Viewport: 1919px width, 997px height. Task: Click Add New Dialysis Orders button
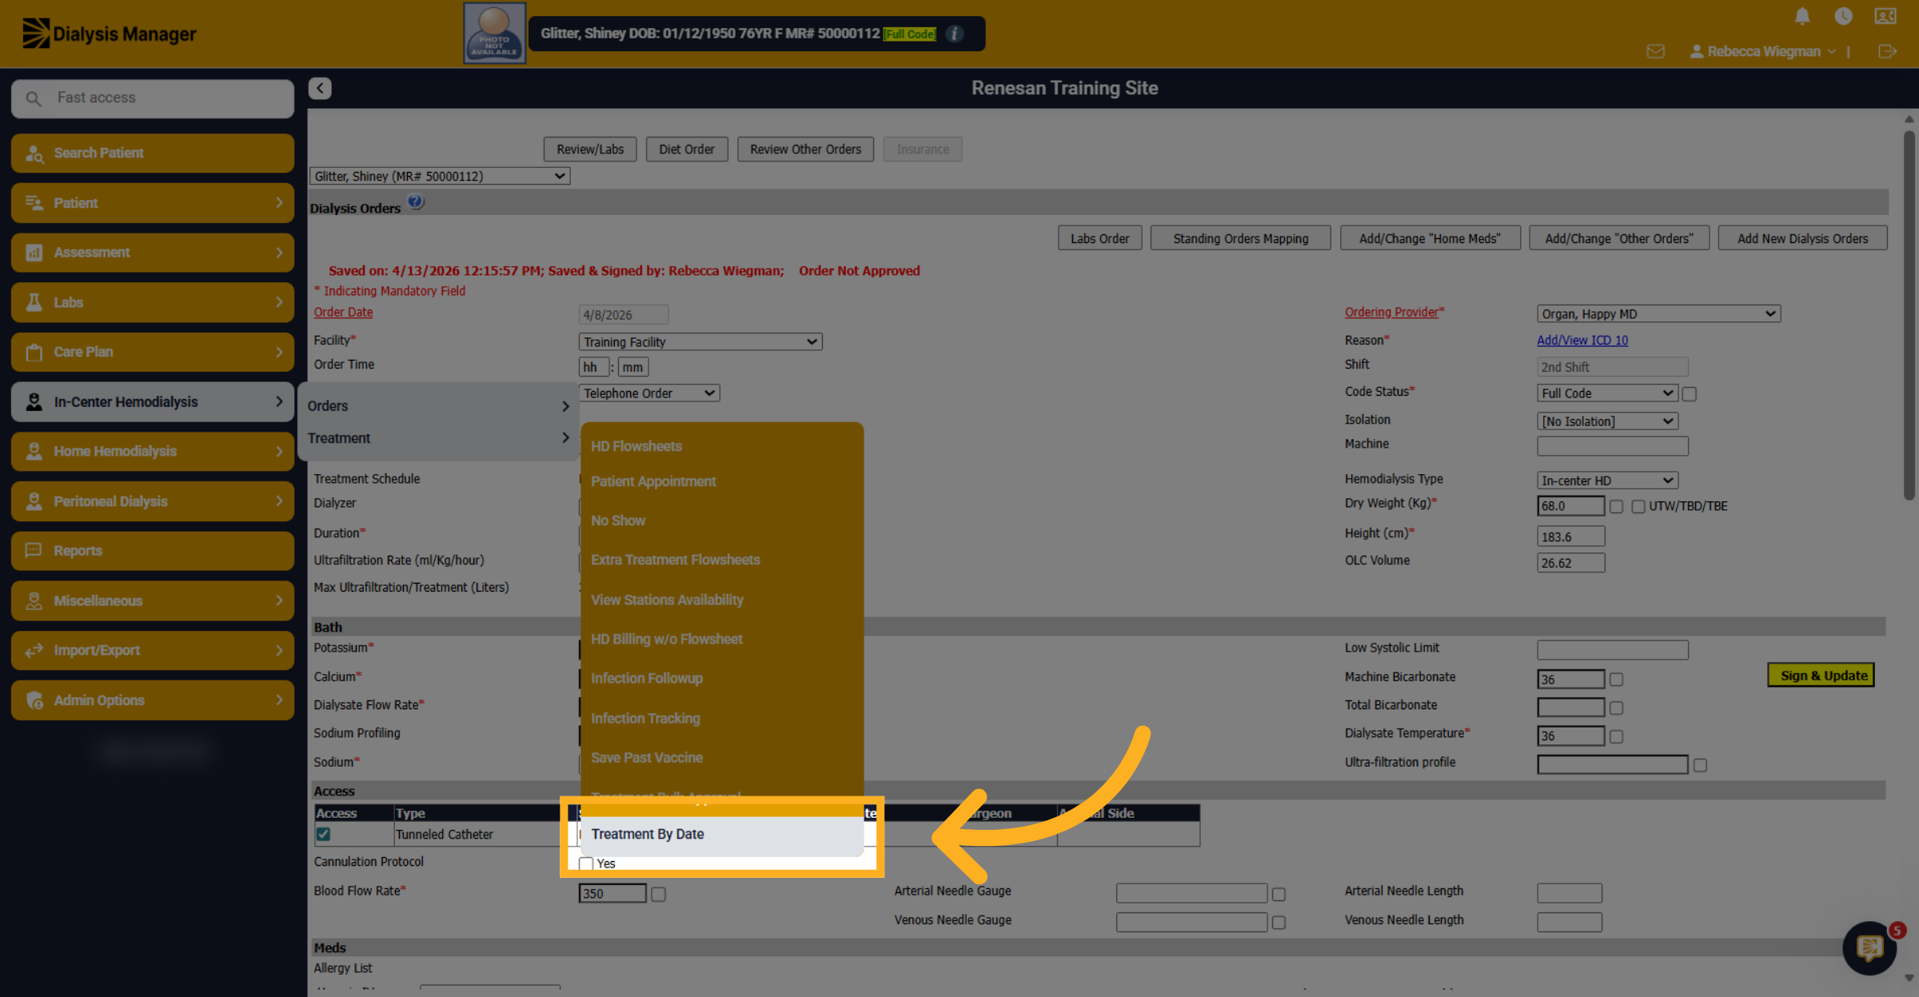click(x=1802, y=238)
